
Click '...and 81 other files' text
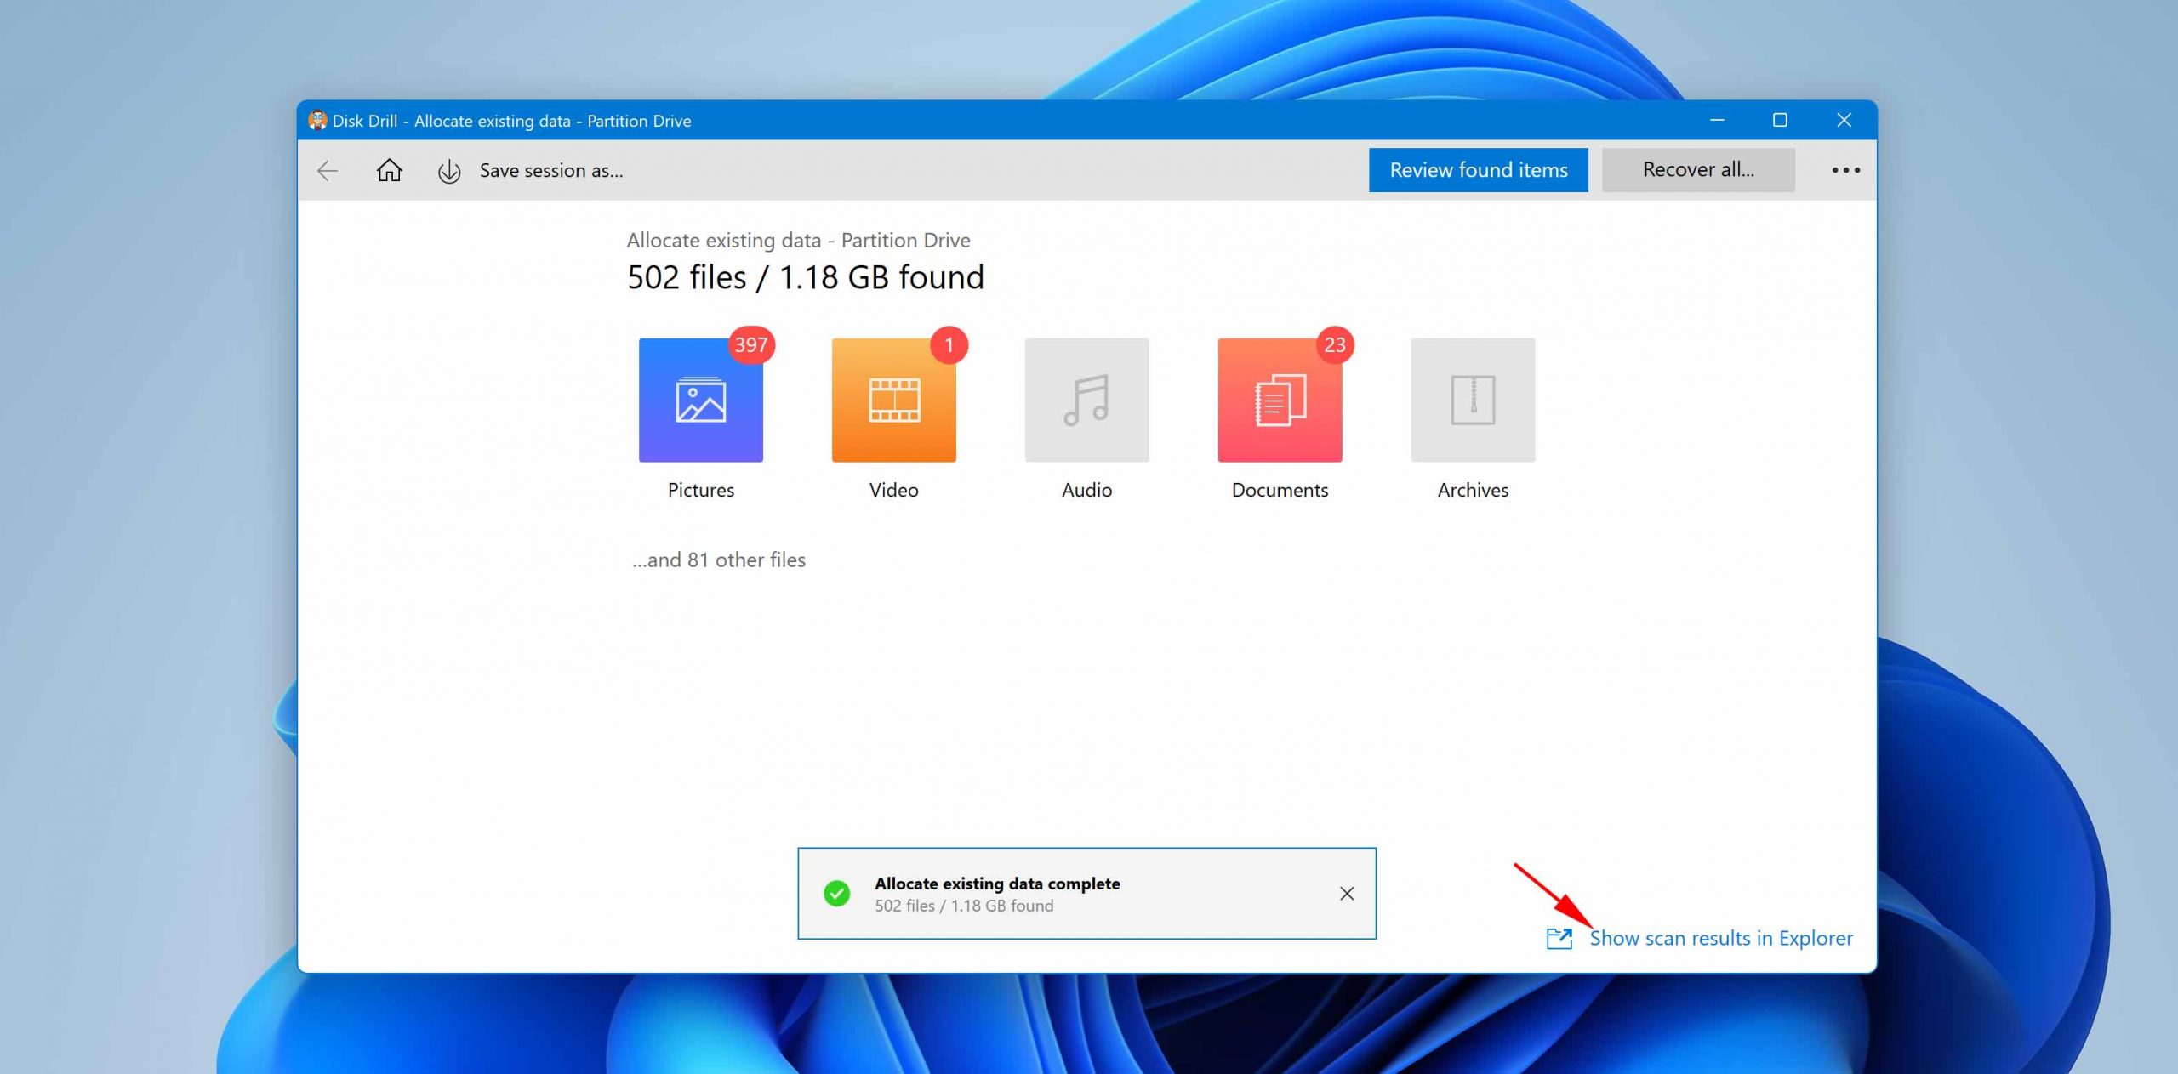pos(718,560)
